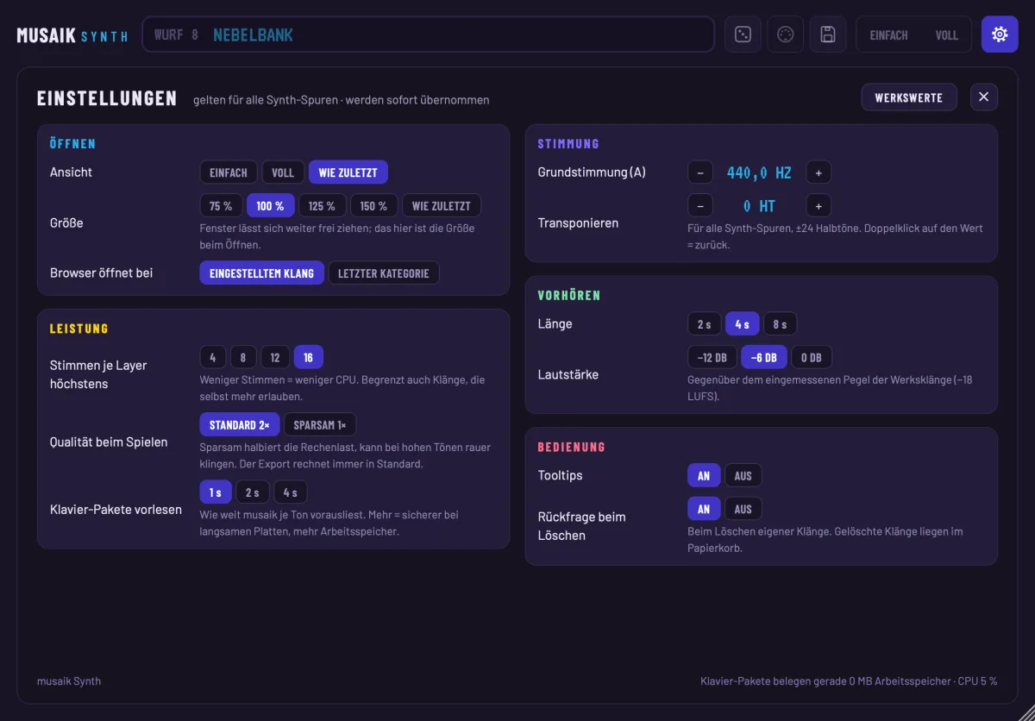Viewport: 1035px width, 721px height.
Task: Disable Rückfrage beim Löschen with AUS
Action: click(743, 510)
